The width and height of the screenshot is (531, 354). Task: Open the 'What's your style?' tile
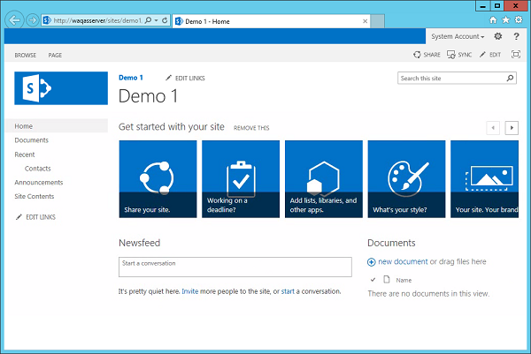405,179
